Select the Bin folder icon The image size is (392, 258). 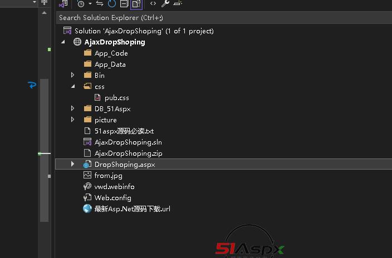coord(87,75)
